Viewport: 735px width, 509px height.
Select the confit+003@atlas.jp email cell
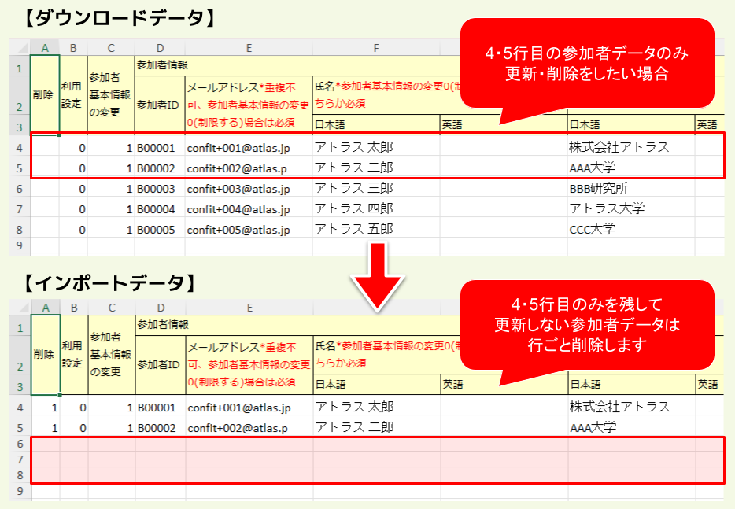tap(238, 189)
